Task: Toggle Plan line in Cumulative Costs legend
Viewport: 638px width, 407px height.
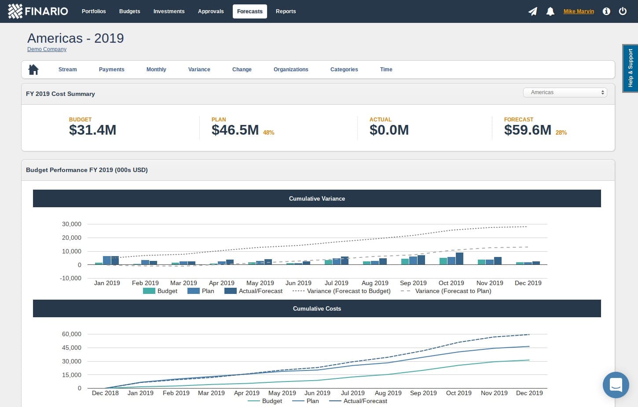Action: click(x=305, y=401)
